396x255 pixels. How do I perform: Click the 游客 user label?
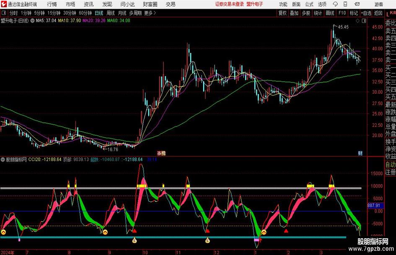[379, 4]
